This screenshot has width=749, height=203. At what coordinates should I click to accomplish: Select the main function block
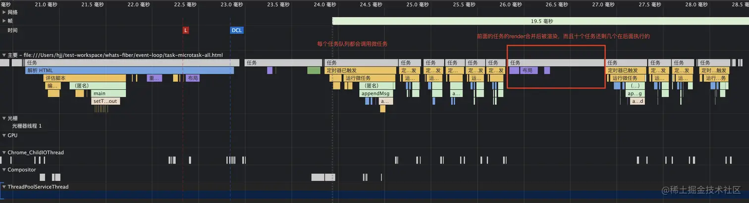point(108,93)
